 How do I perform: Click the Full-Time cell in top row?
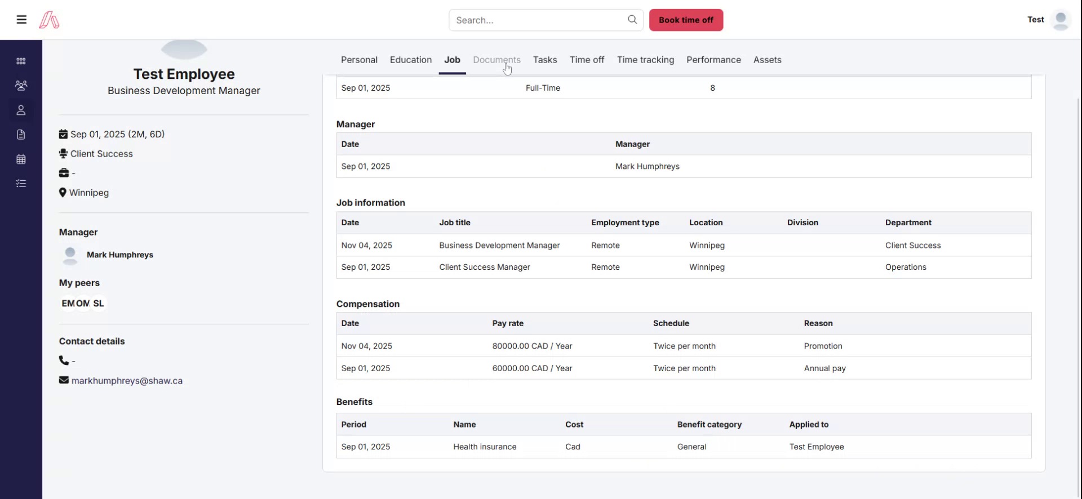pyautogui.click(x=543, y=88)
